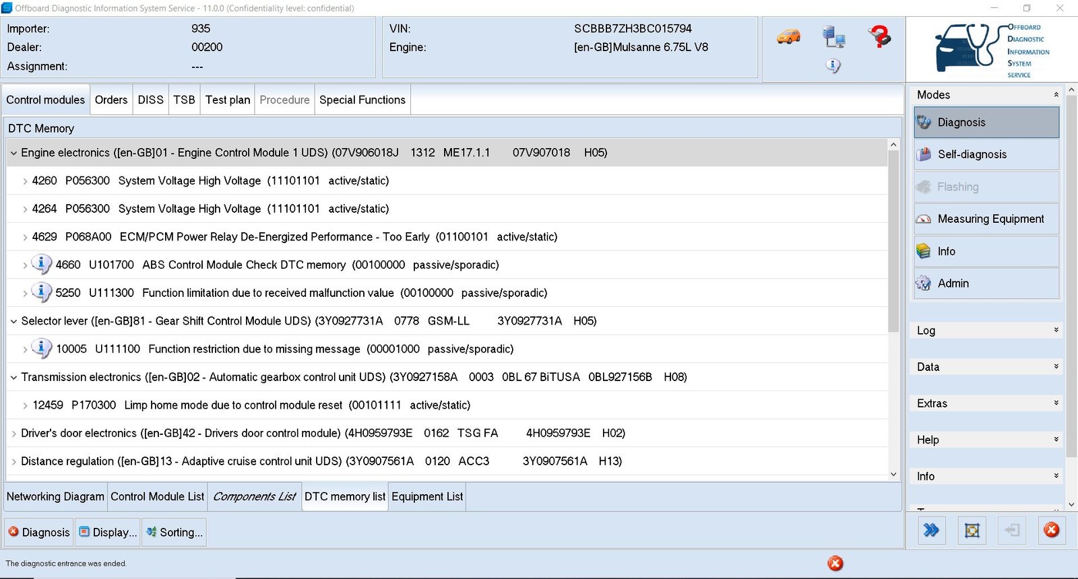This screenshot has width=1078, height=579.
Task: Click the DTC list vertical scrollbar
Action: pyautogui.click(x=893, y=269)
